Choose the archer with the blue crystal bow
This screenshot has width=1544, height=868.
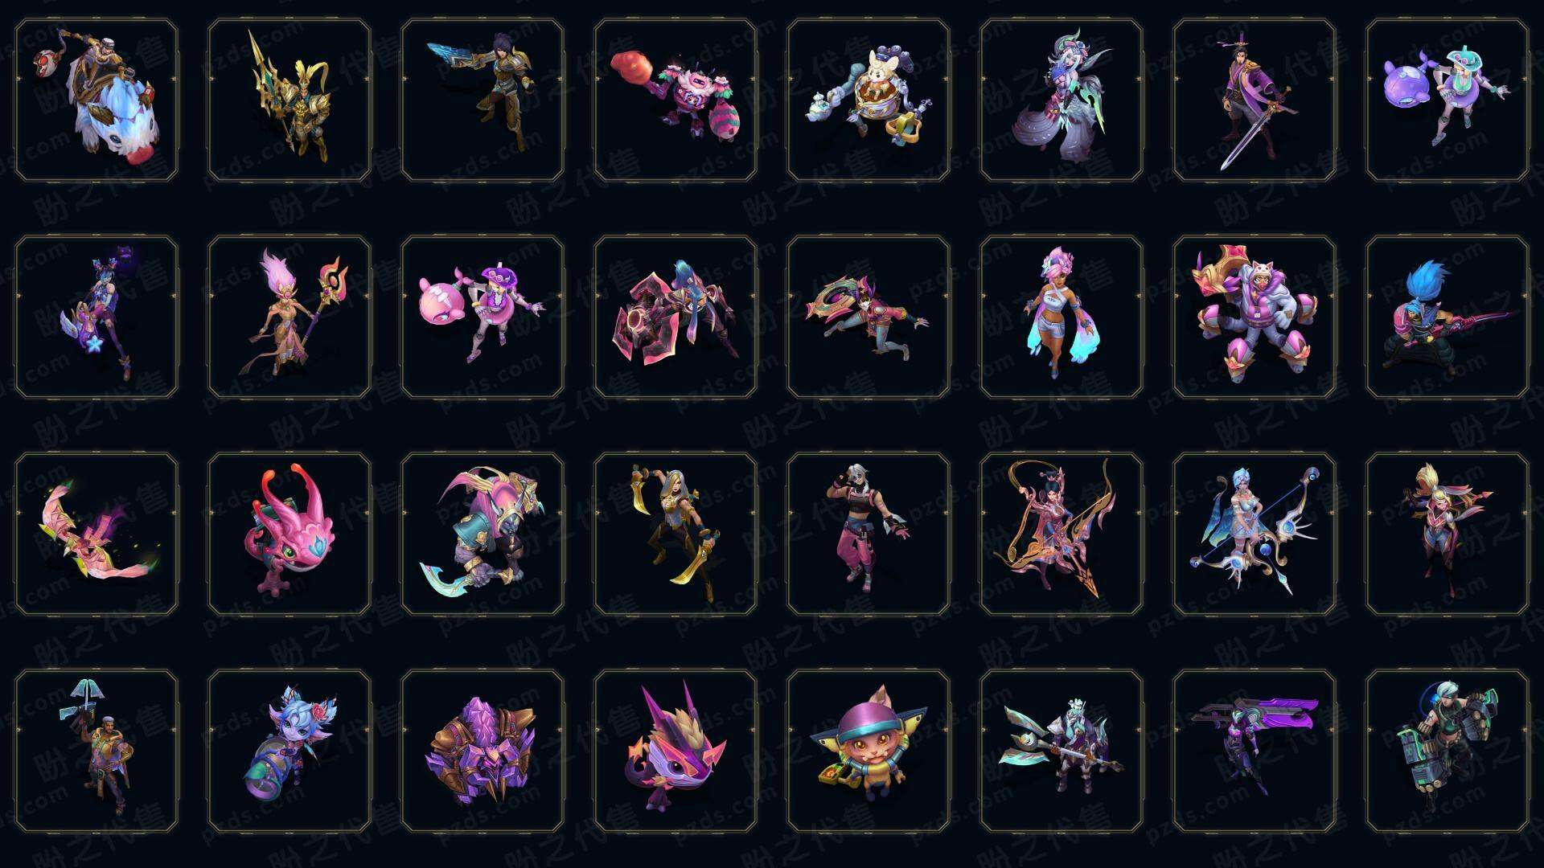click(x=1254, y=534)
